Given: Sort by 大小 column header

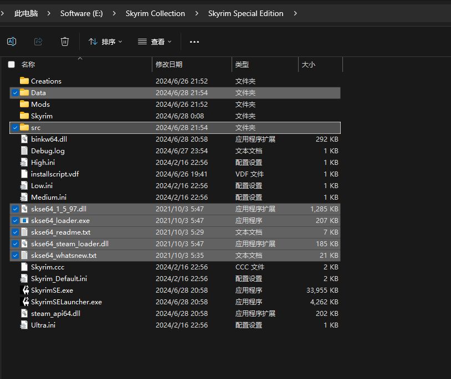Looking at the screenshot, I should (x=308, y=65).
